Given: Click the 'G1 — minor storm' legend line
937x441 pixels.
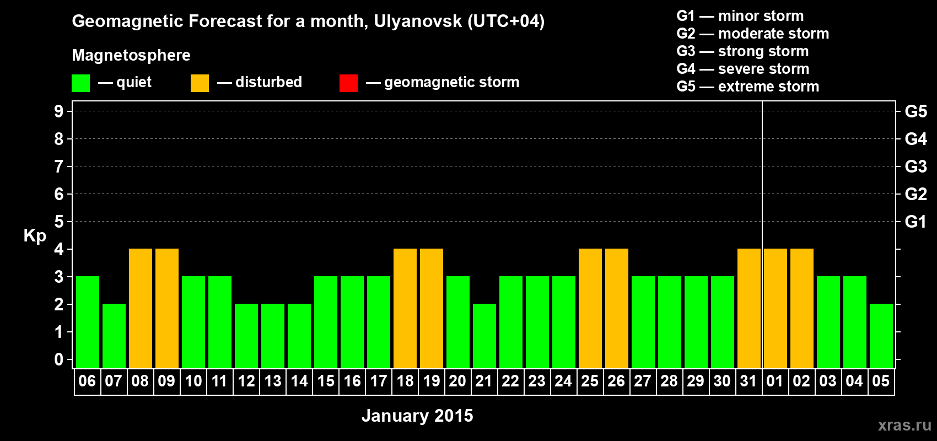Looking at the screenshot, I should 740,16.
